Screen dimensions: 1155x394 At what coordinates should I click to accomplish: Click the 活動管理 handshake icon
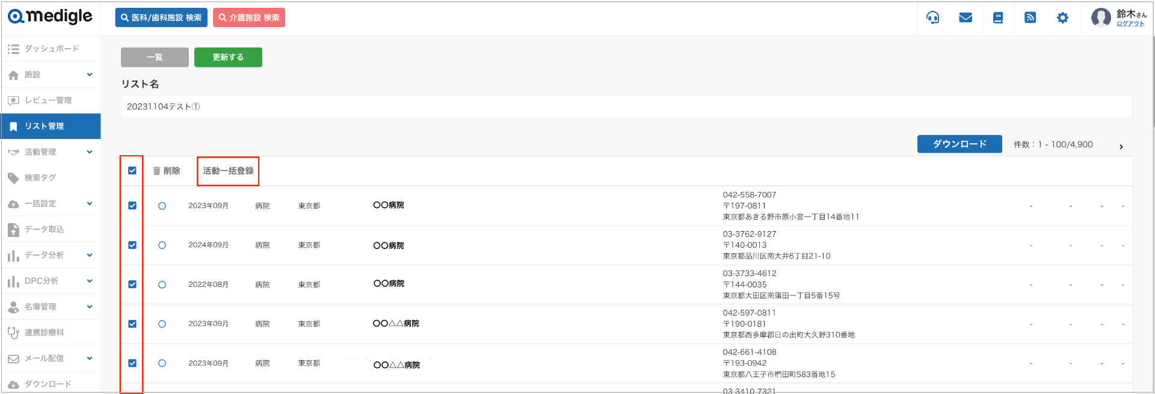[13, 152]
